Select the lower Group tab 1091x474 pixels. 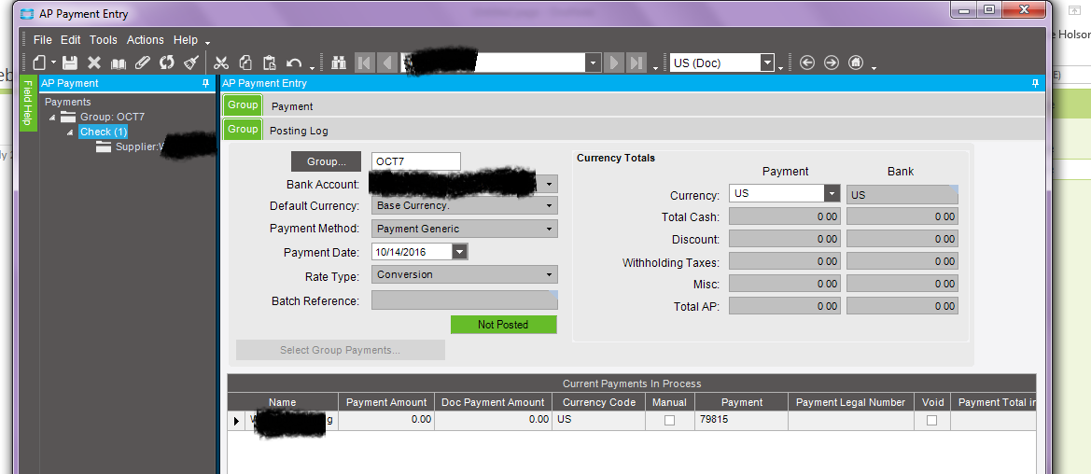click(243, 129)
